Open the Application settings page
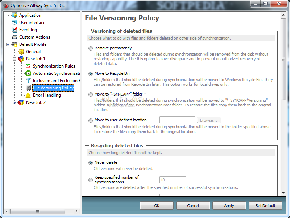The image size is (290, 218). tap(30, 15)
